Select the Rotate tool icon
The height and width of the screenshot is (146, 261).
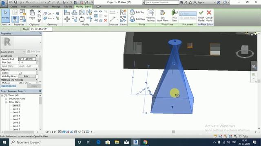tap(82, 19)
